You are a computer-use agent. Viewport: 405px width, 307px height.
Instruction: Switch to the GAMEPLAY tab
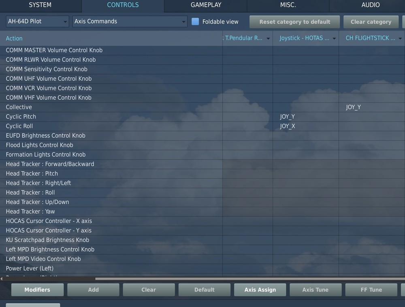pos(205,5)
